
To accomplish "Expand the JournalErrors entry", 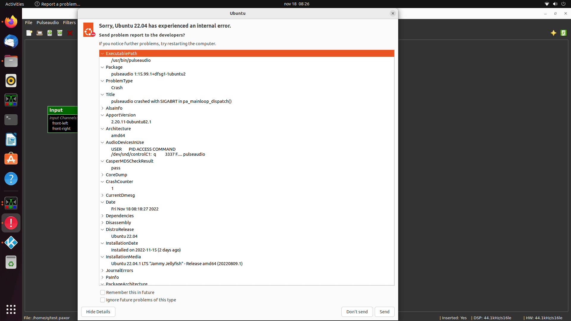I will click(102, 270).
